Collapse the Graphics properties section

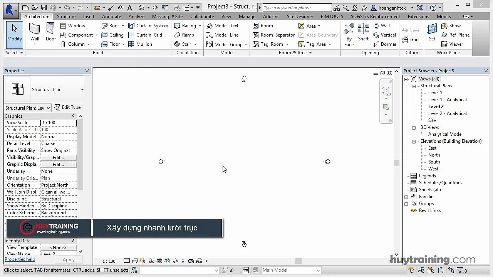pyautogui.click(x=73, y=116)
